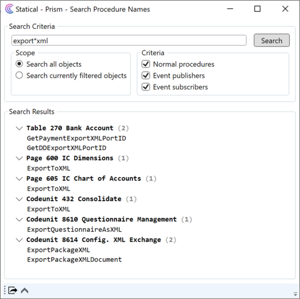Toggle the Event publishers checkbox
This screenshot has width=300, height=299.
point(146,76)
